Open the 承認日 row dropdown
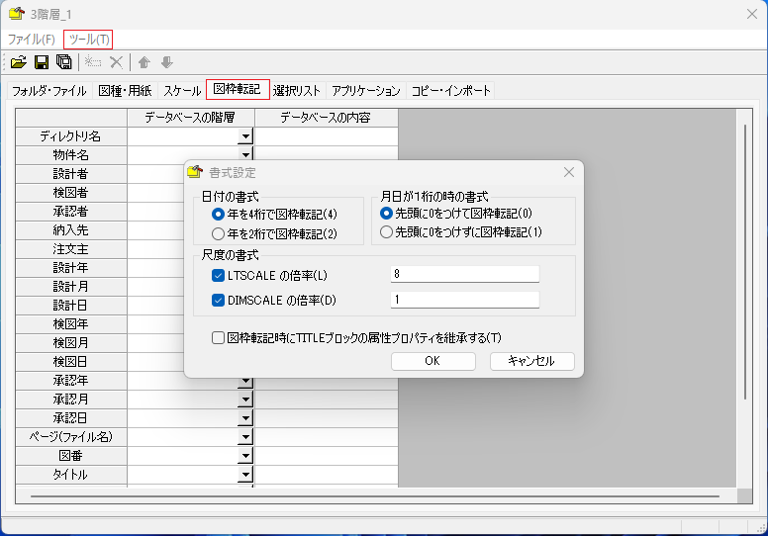768x536 pixels. tap(245, 418)
